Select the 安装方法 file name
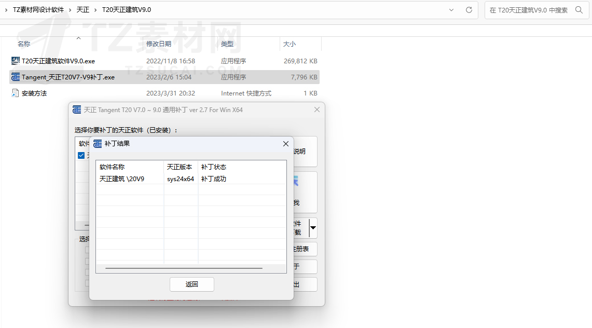592x328 pixels. coord(34,93)
